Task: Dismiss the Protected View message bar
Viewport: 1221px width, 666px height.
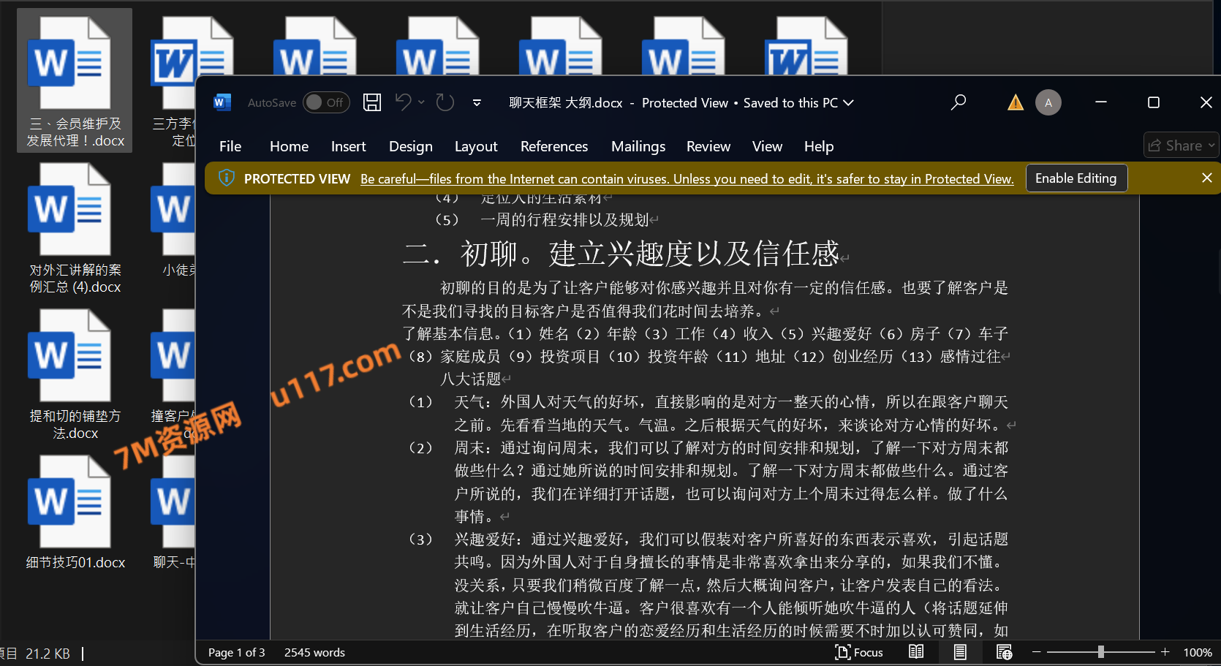Action: point(1206,178)
